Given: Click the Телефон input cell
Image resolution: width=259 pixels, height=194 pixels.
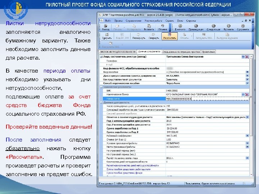Looking at the screenshot, I should (208, 61).
